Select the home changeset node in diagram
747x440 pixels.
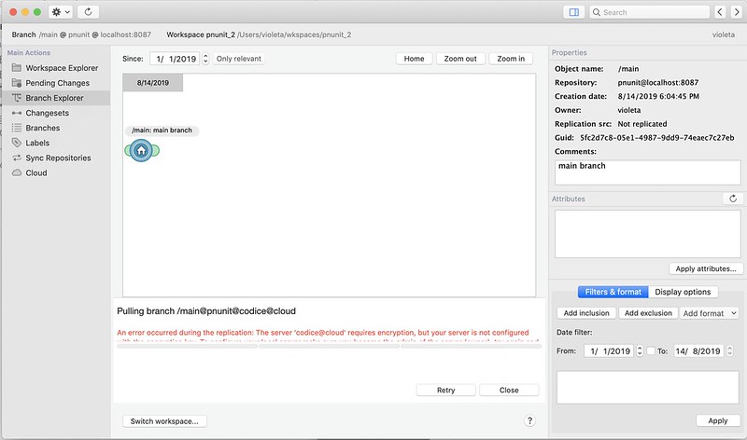click(141, 150)
